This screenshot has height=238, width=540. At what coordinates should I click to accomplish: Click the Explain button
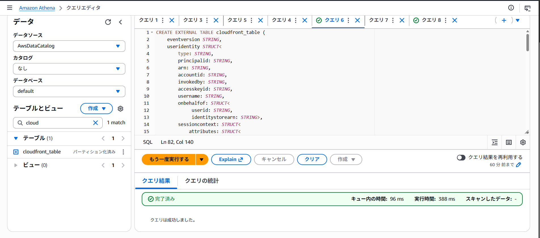point(231,159)
